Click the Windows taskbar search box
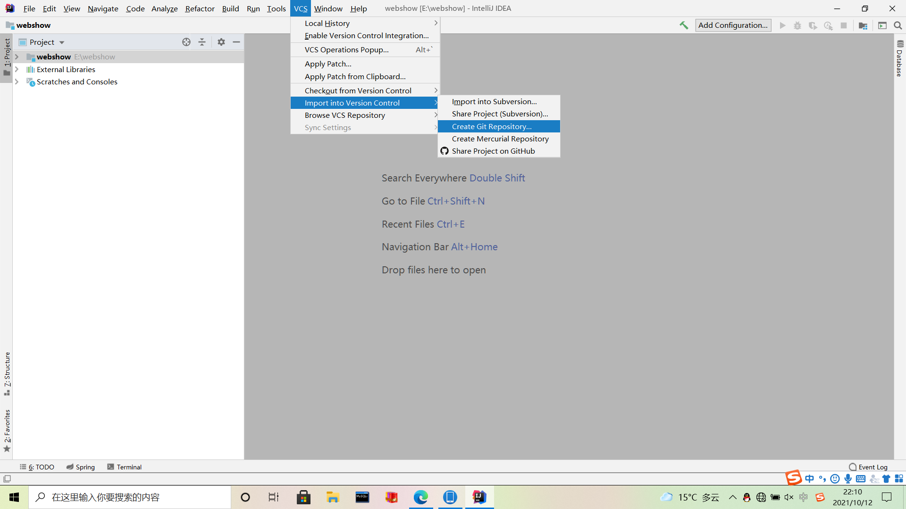The height and width of the screenshot is (509, 906). coord(130,497)
